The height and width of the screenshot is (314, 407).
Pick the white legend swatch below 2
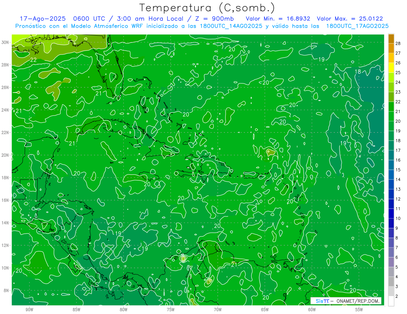[x=391, y=301]
